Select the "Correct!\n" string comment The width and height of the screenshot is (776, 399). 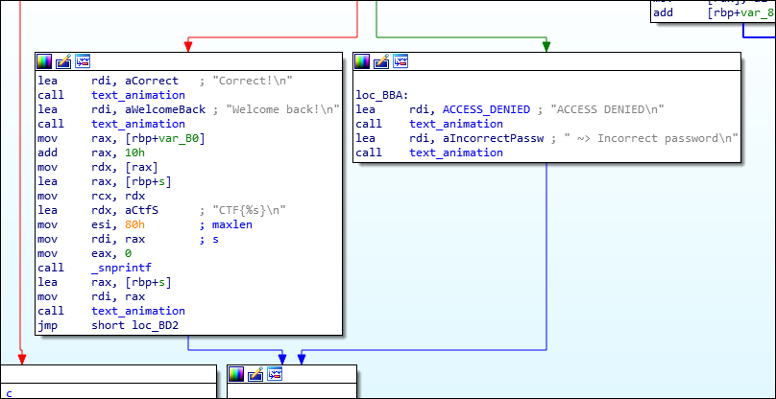click(253, 81)
